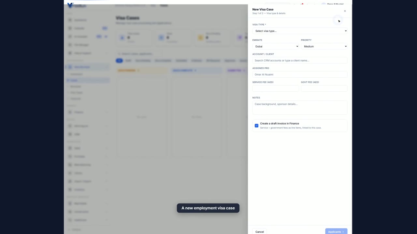The height and width of the screenshot is (234, 417).
Task: Click the Cancel button
Action: click(260, 232)
